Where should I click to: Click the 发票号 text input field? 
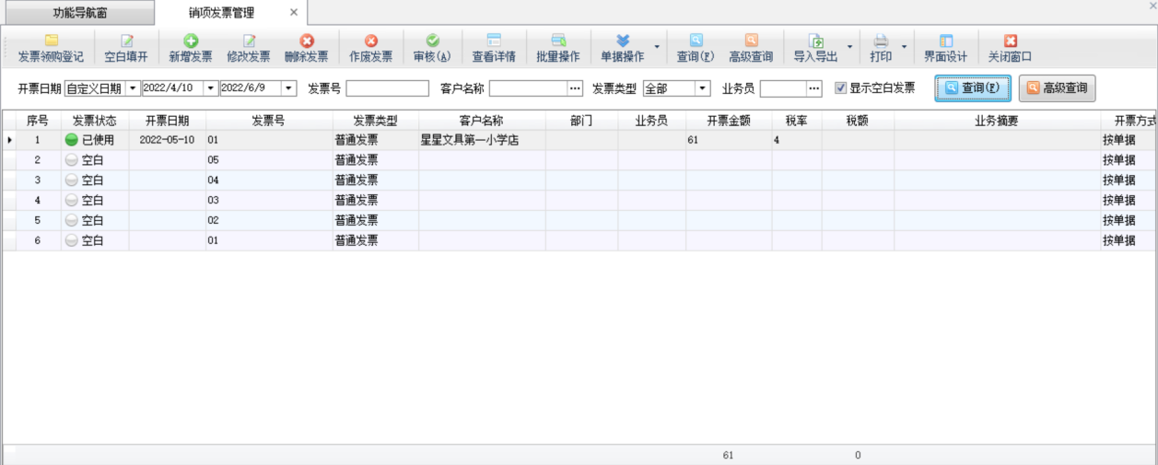click(387, 88)
